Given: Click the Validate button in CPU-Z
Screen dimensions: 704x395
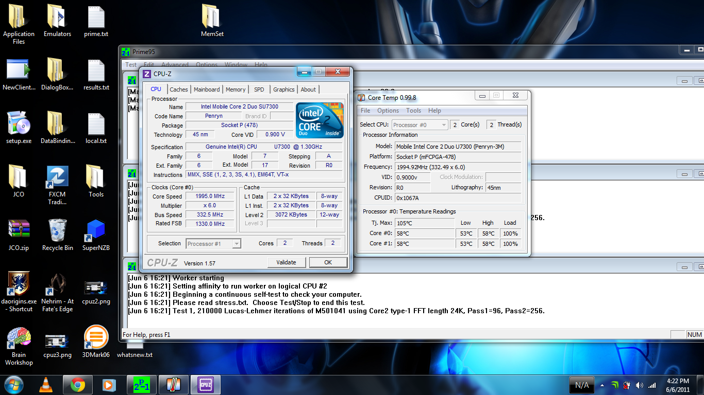Looking at the screenshot, I should click(x=286, y=262).
